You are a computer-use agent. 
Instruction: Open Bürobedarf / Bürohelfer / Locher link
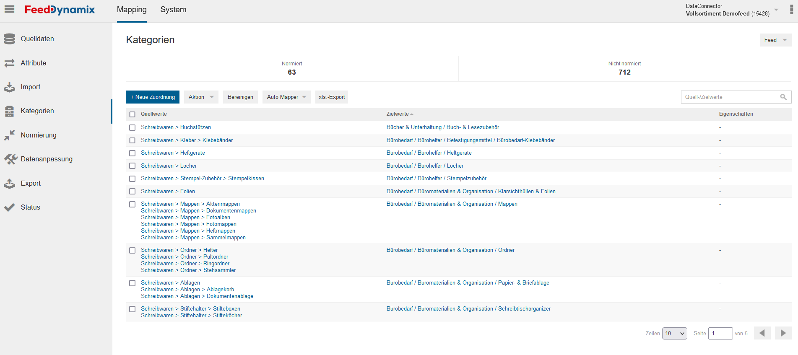[425, 166]
